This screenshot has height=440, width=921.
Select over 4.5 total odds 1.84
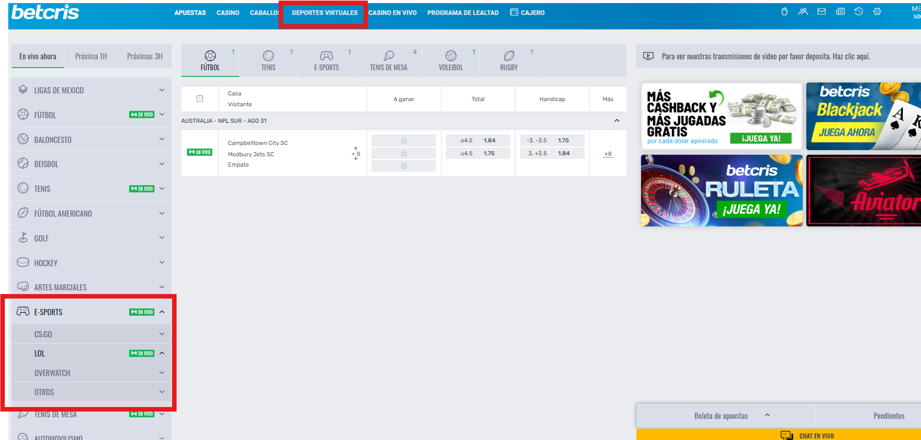[478, 140]
